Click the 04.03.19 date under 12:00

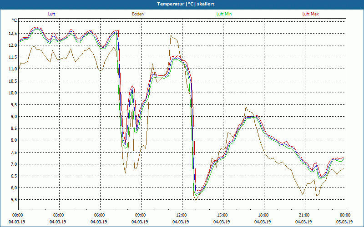point(181,222)
